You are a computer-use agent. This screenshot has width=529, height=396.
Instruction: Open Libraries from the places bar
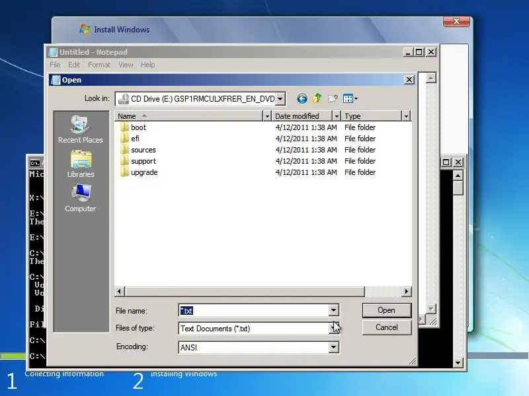coord(81,164)
